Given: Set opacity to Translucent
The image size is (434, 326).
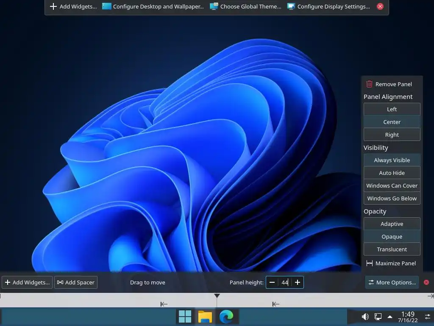Looking at the screenshot, I should click(392, 250).
